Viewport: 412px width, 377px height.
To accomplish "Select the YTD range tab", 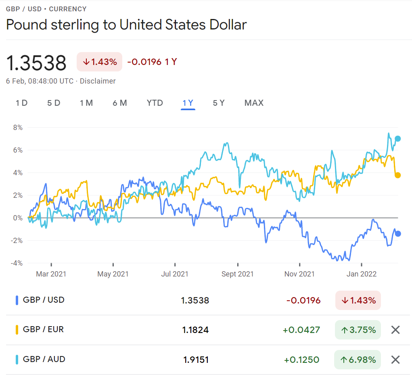I will [x=155, y=103].
